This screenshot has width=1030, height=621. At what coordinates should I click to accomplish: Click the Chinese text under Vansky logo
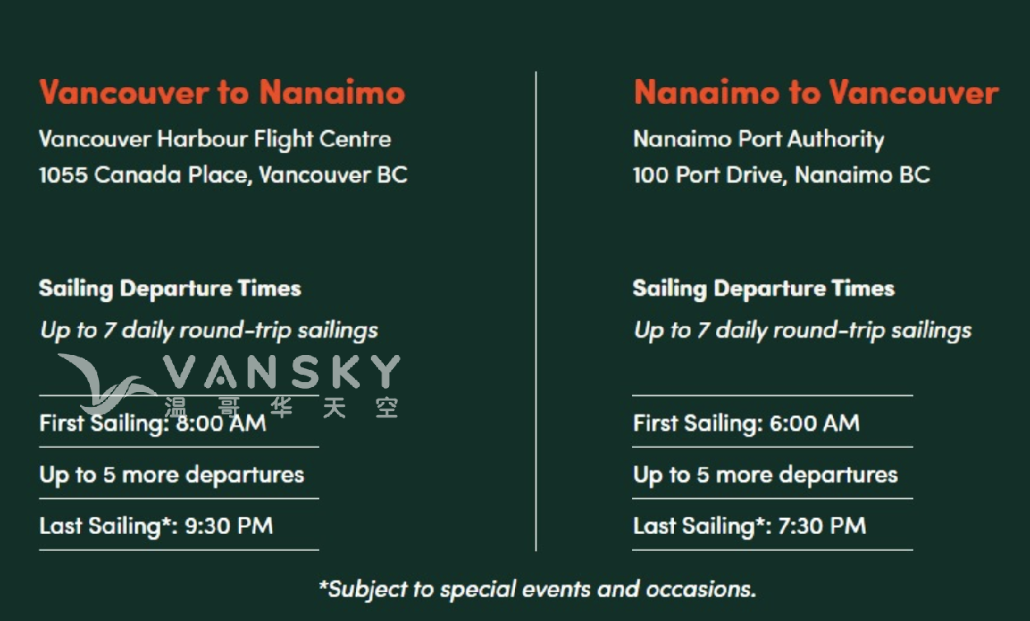[x=282, y=406]
